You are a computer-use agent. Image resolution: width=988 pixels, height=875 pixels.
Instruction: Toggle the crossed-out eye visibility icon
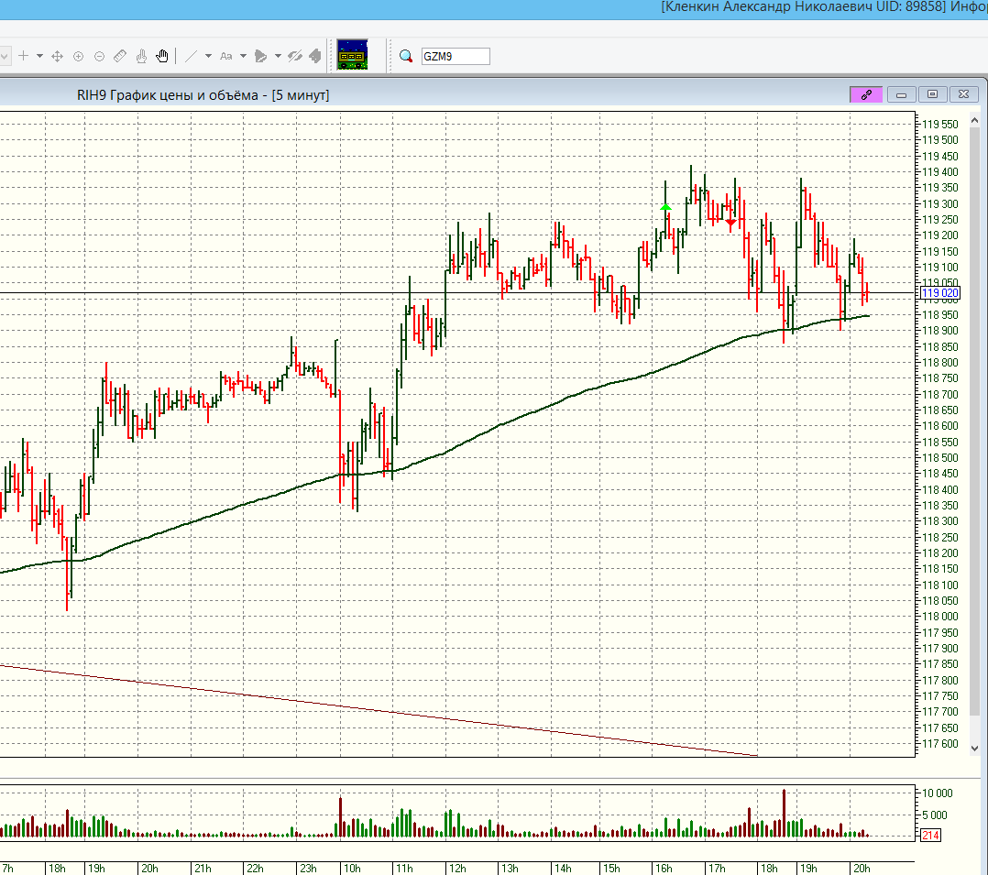[x=294, y=57]
